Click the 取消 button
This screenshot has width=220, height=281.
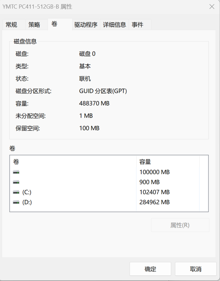(195, 269)
